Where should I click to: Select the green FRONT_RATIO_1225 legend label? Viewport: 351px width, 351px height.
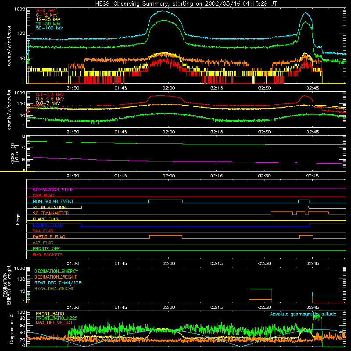57,318
